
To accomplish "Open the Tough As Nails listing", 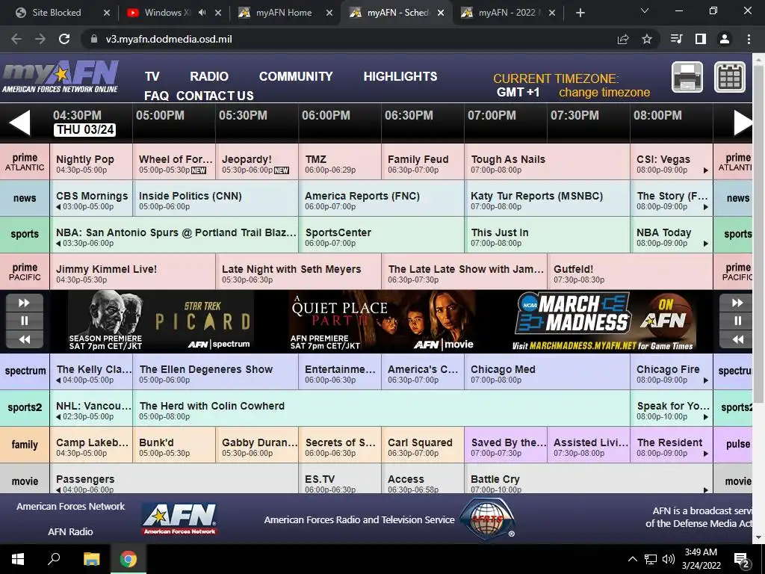I will pos(547,162).
